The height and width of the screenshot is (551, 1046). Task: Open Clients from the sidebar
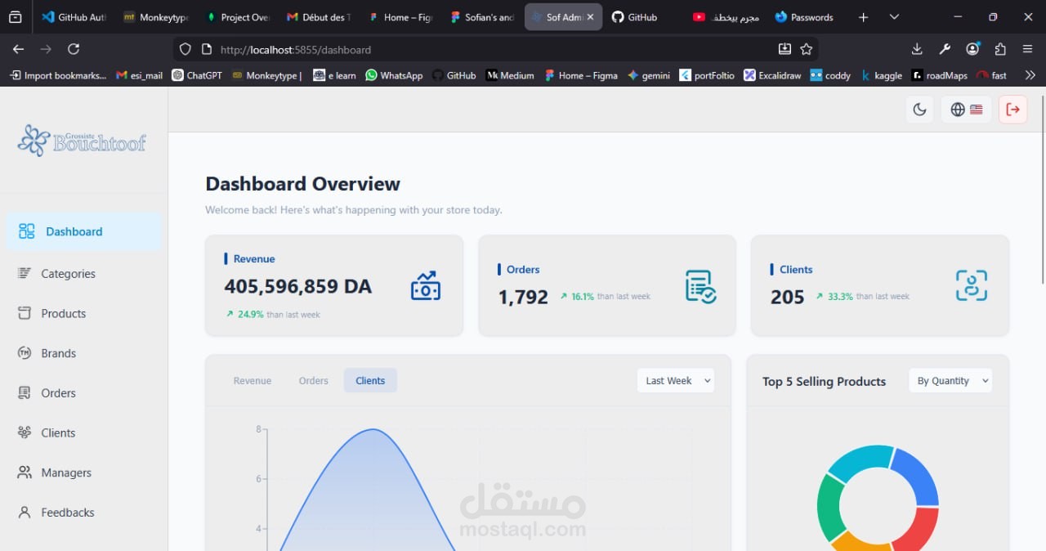coord(59,432)
